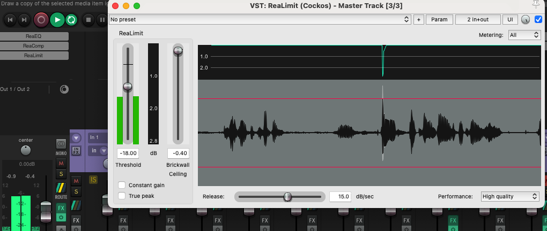Click the wet/dry mix knob
Screen dimensions: 547x231
tap(526, 20)
